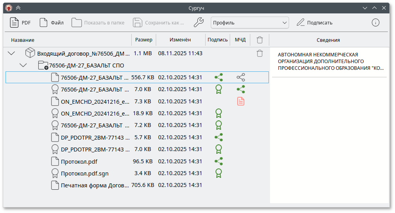Select the DP_PDOTPR_2BM 5.7 KB file
This screenshot has width=395, height=213.
click(x=94, y=137)
